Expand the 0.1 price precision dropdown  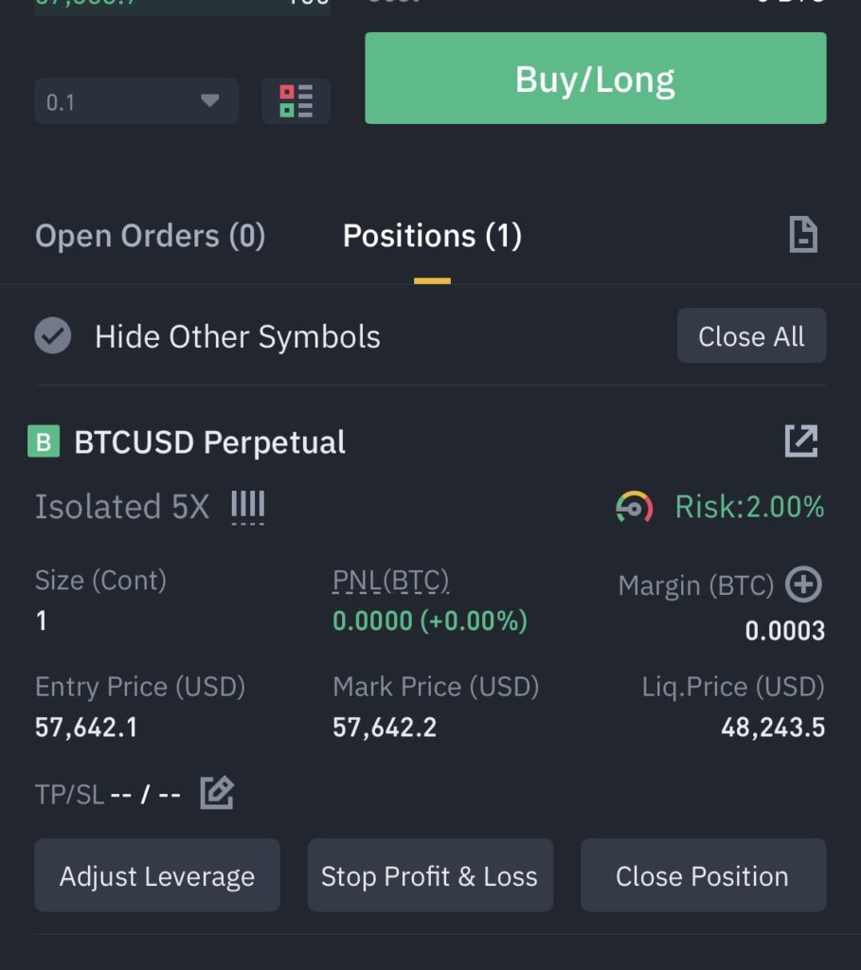pyautogui.click(x=136, y=100)
